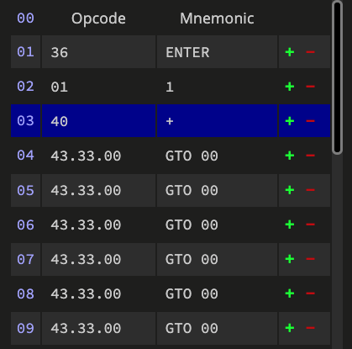Remove step 02 with the red minus
The width and height of the screenshot is (352, 349).
point(310,87)
